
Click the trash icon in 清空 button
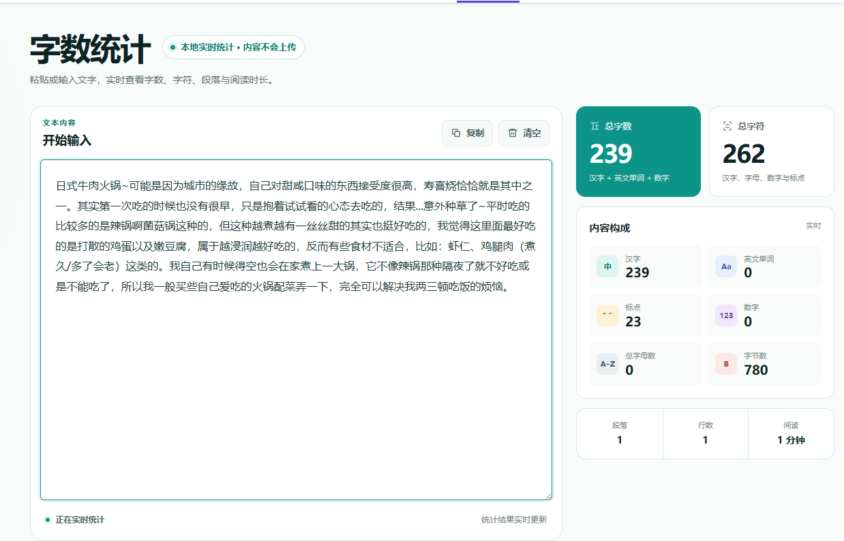pyautogui.click(x=513, y=133)
